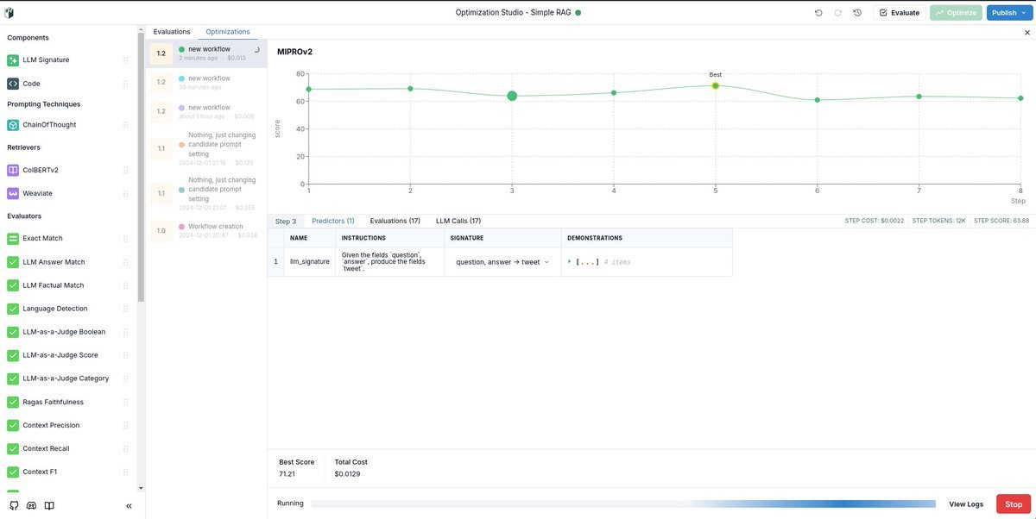The width and height of the screenshot is (1036, 519).
Task: Click the Weaviate retriever icon
Action: coord(13,194)
